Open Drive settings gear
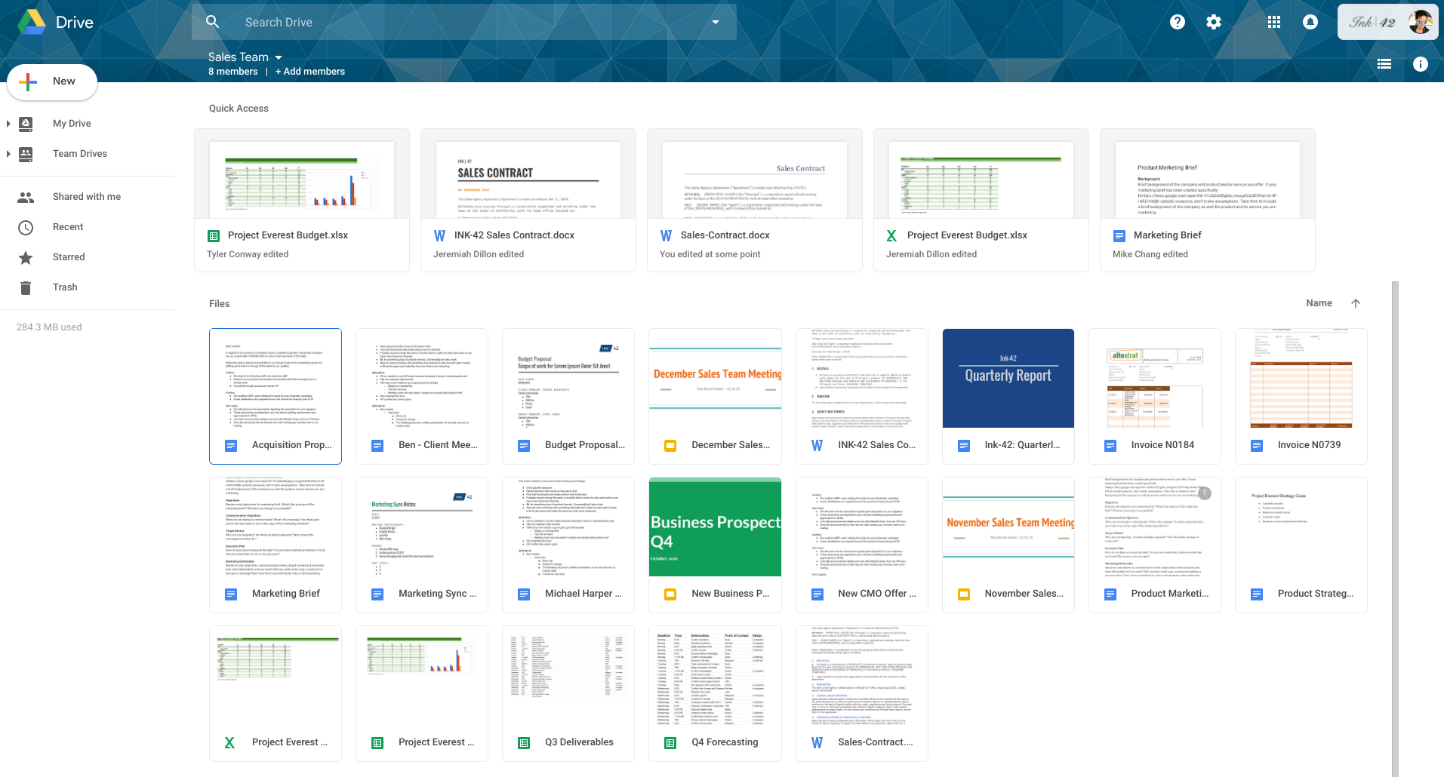Image resolution: width=1444 pixels, height=777 pixels. pos(1213,22)
